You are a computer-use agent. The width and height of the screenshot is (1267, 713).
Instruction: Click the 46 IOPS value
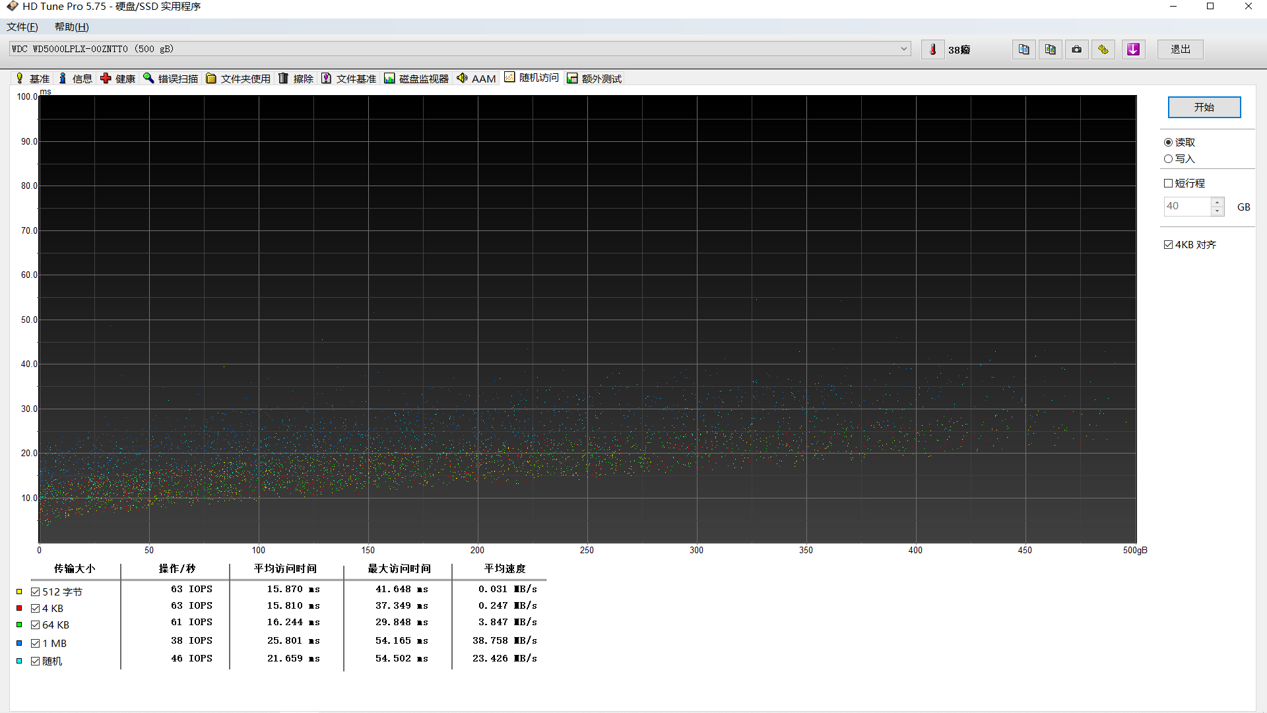point(191,659)
